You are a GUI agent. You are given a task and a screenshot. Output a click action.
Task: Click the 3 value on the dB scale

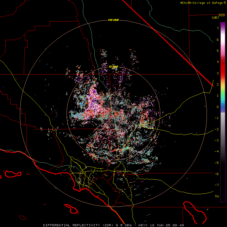[218, 73]
